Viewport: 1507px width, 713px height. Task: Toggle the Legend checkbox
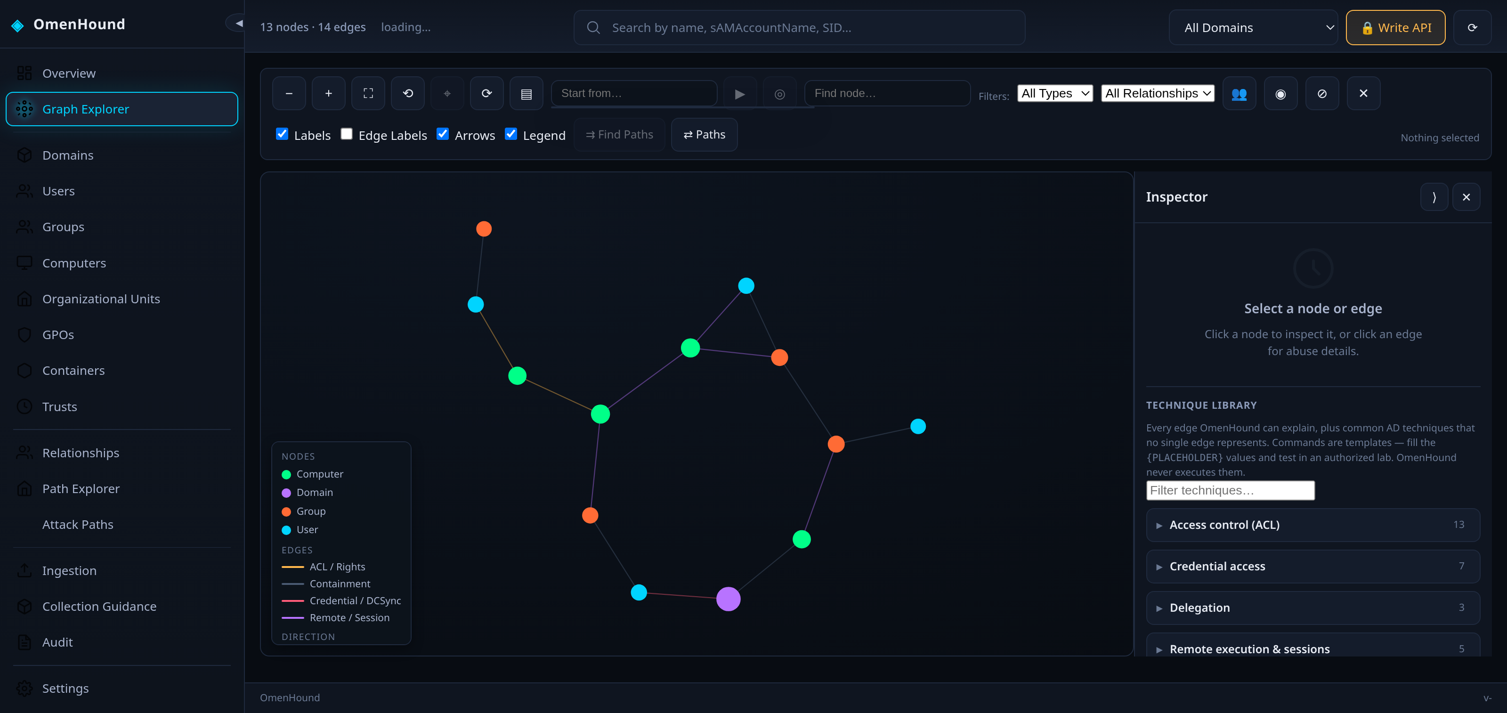[x=510, y=134]
